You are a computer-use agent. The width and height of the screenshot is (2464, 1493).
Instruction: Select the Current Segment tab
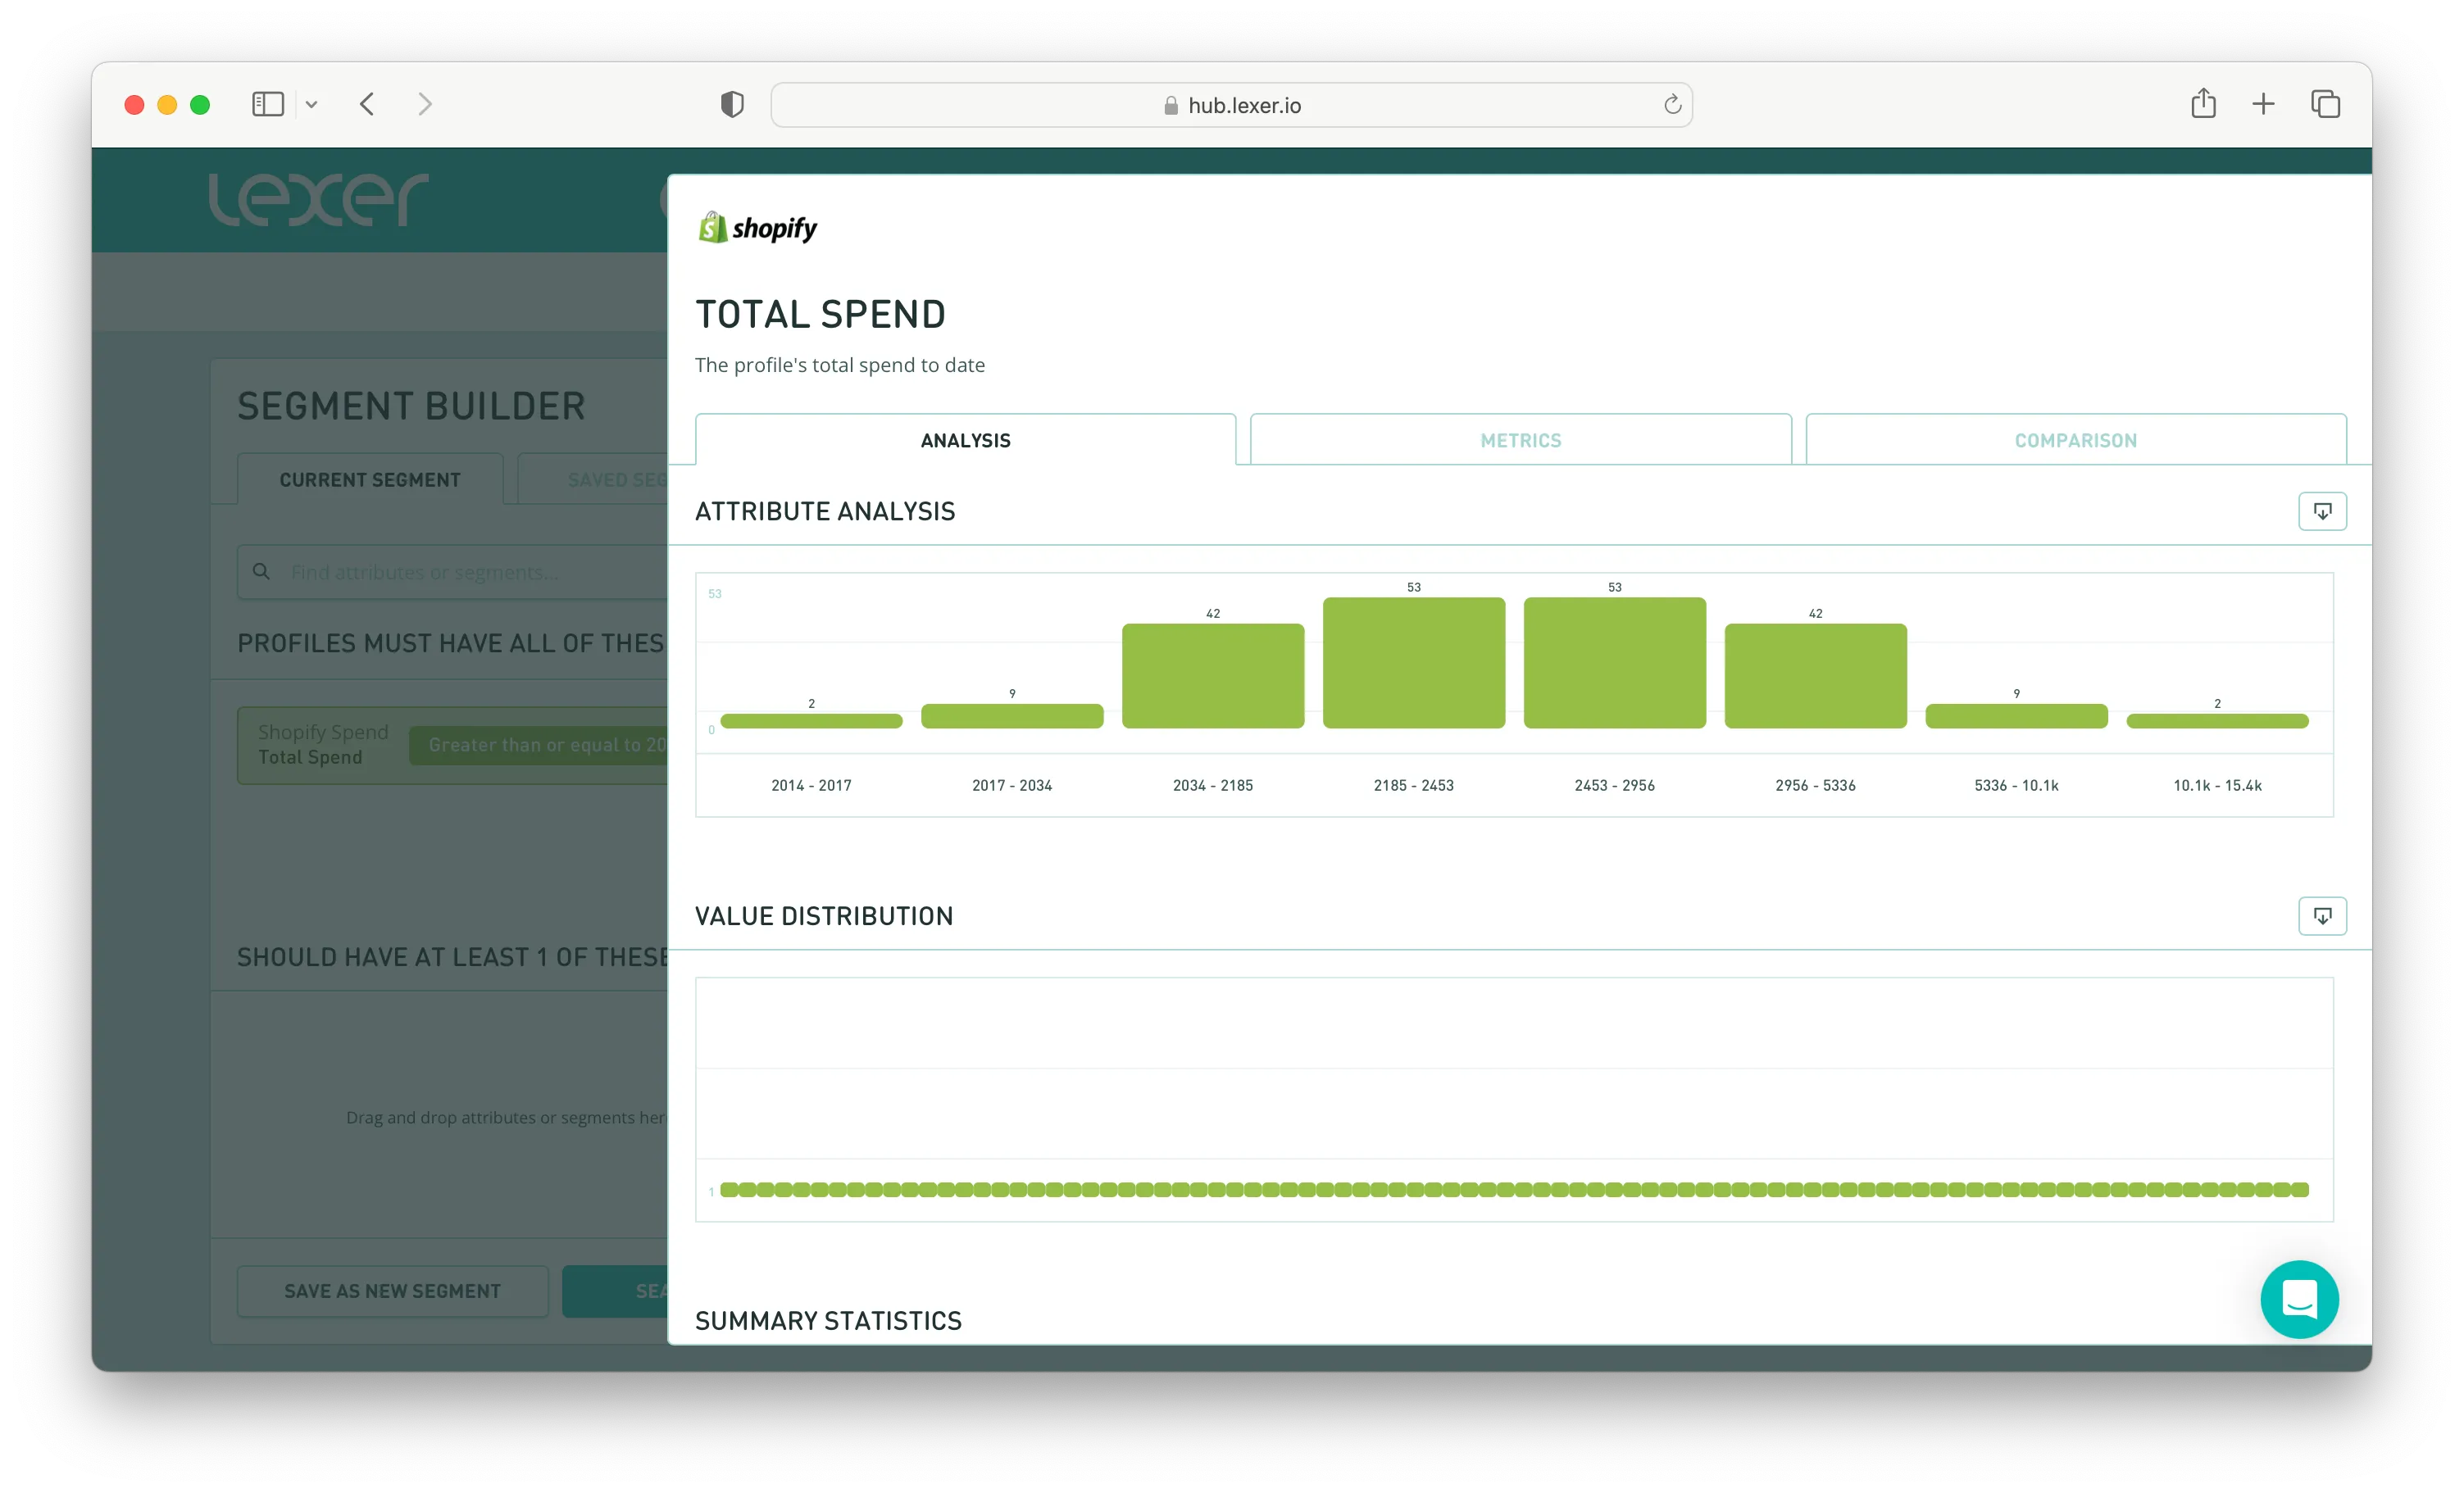point(370,480)
